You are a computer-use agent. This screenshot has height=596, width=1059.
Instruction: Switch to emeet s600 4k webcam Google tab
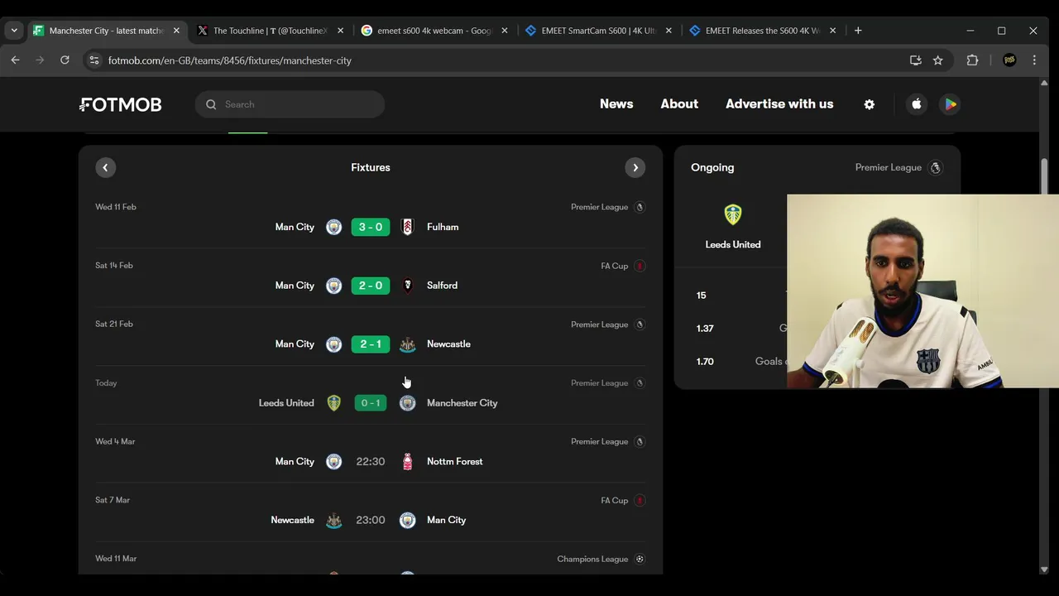[434, 31]
